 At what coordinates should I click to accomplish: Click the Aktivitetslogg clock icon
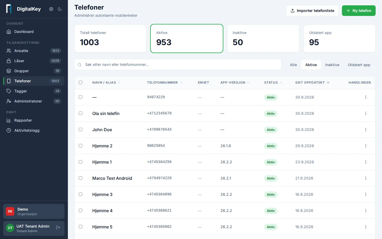tap(9, 130)
